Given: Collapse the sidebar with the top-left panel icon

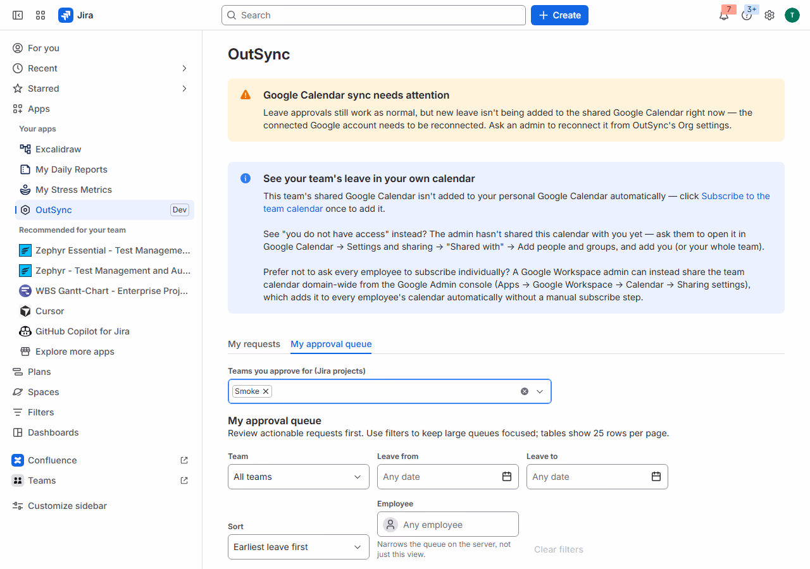Looking at the screenshot, I should click(x=18, y=15).
